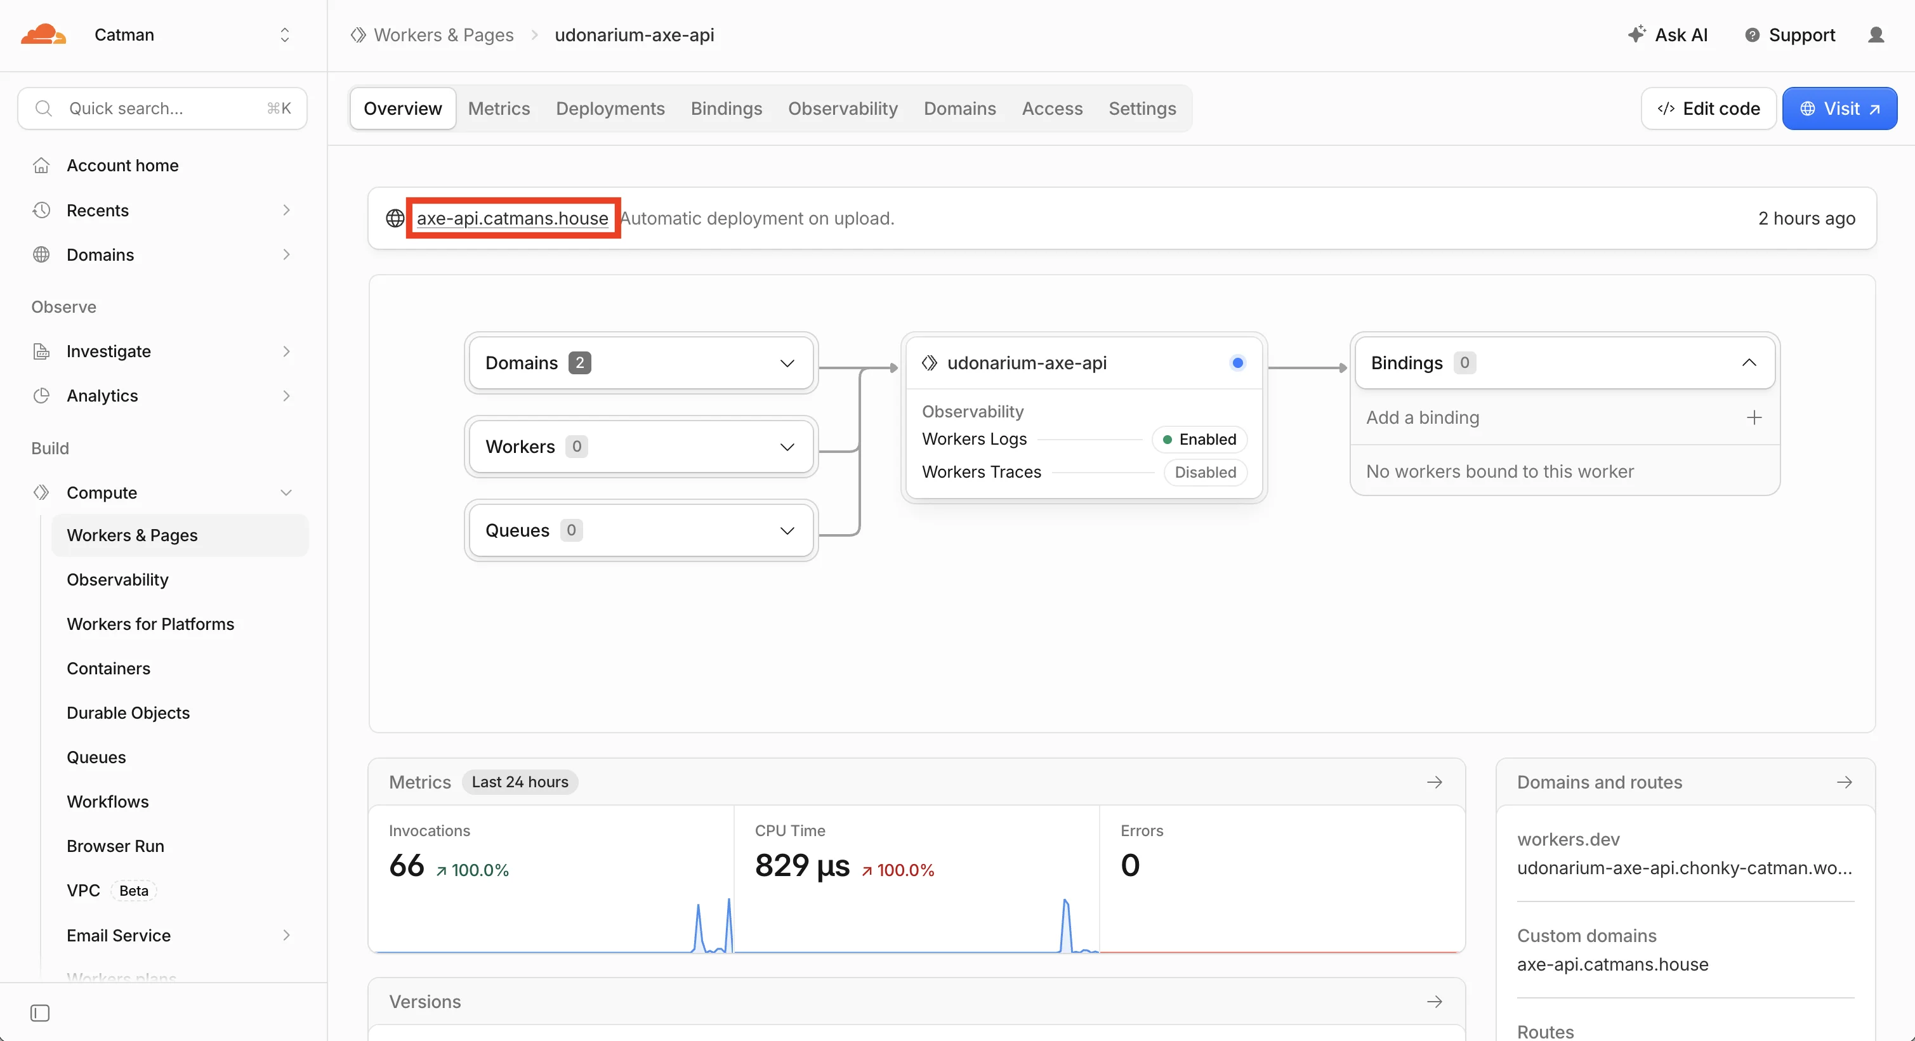Switch to the Overview tab
The height and width of the screenshot is (1041, 1915).
(403, 108)
